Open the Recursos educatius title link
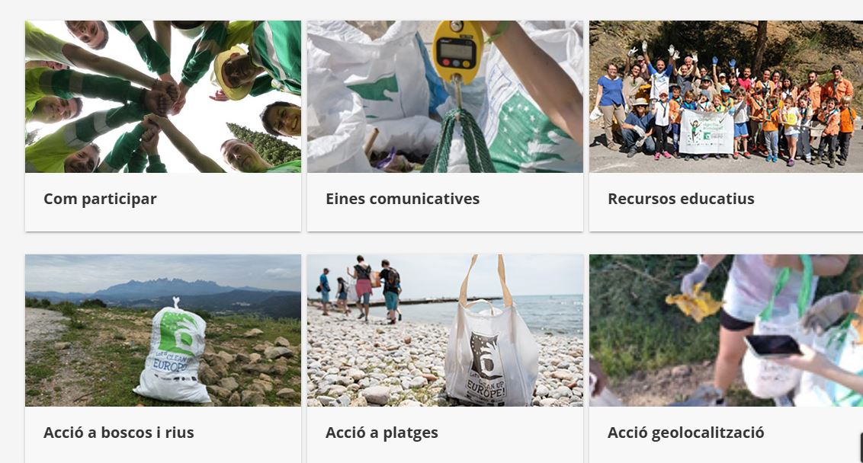This screenshot has height=463, width=863. [681, 199]
